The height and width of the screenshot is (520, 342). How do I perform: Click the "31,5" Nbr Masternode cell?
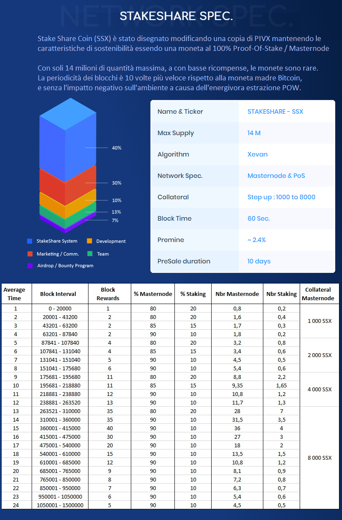click(237, 420)
